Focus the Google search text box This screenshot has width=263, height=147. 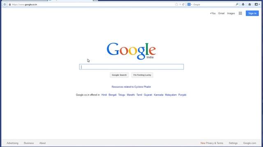point(131,67)
